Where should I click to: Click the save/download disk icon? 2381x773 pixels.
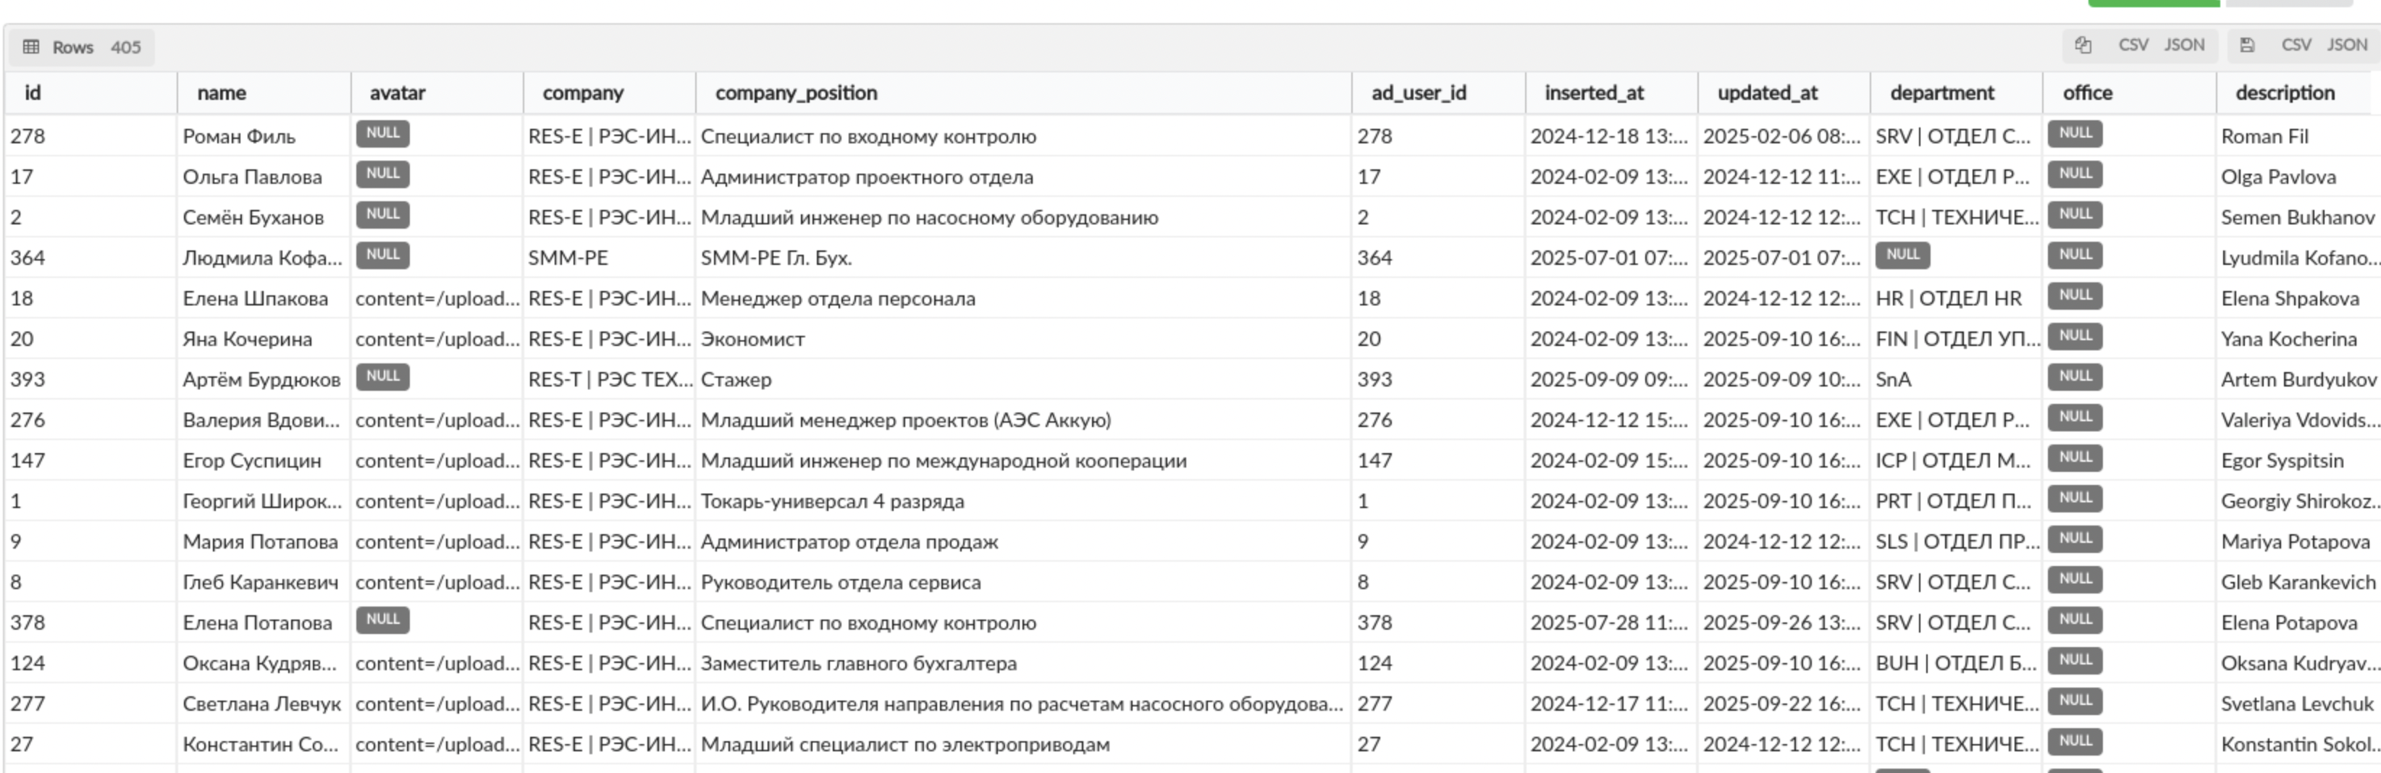[2247, 46]
